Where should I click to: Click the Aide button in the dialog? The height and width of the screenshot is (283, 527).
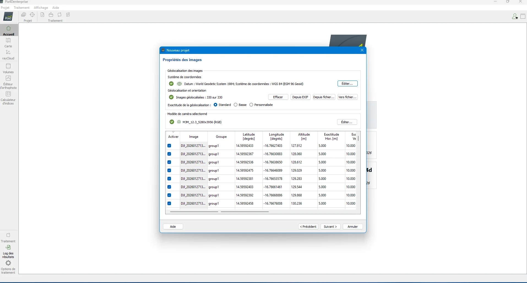pos(173,227)
